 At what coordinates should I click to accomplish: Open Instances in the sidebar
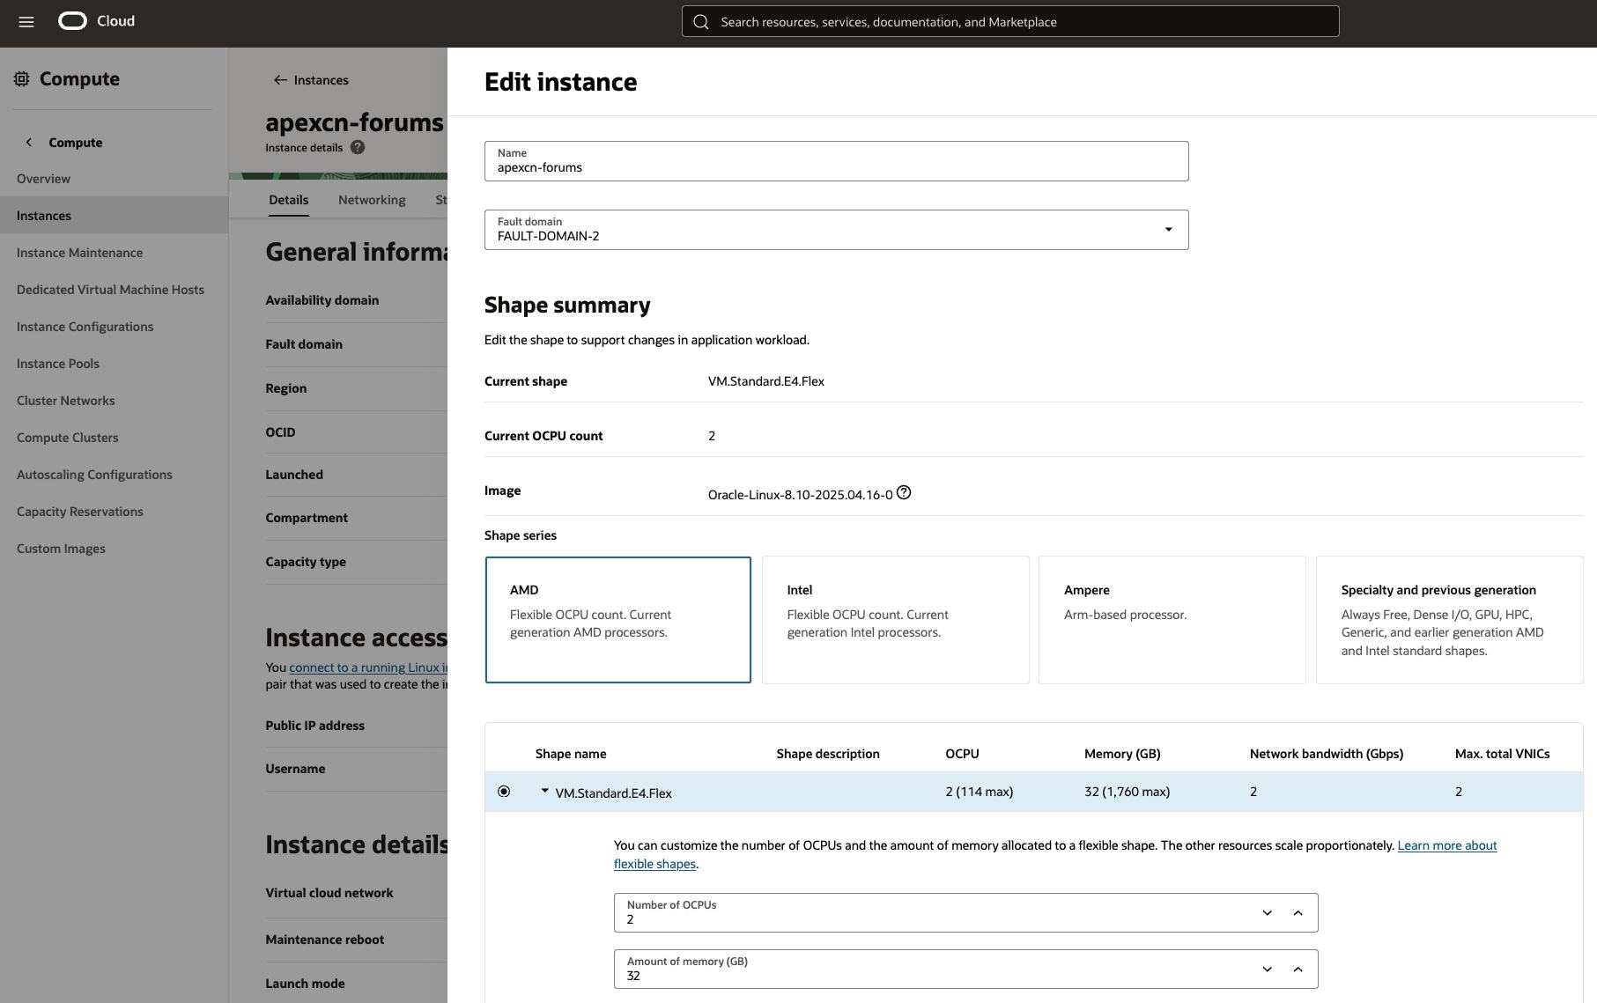(x=114, y=216)
